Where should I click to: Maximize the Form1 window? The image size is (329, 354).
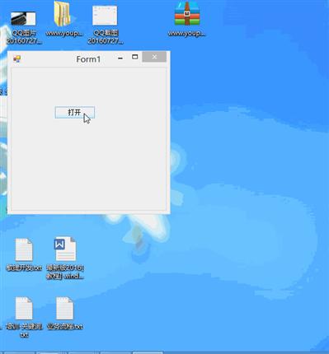pyautogui.click(x=134, y=57)
